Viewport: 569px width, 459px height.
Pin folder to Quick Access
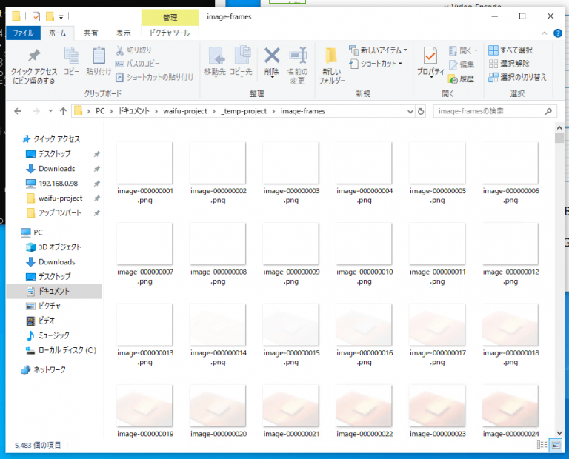[x=34, y=67]
